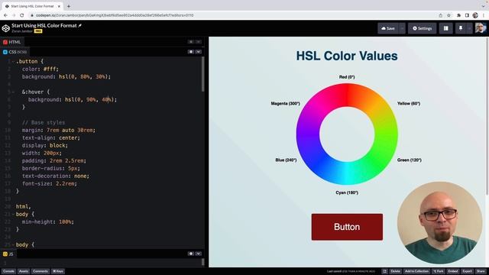Open preview in new window icon
489x275 pixels.
[385, 271]
